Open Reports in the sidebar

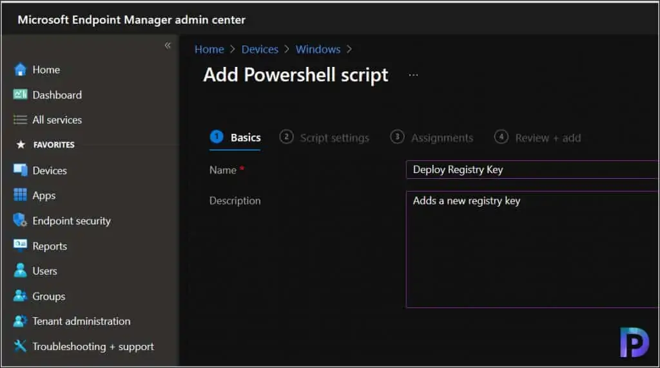click(x=50, y=246)
